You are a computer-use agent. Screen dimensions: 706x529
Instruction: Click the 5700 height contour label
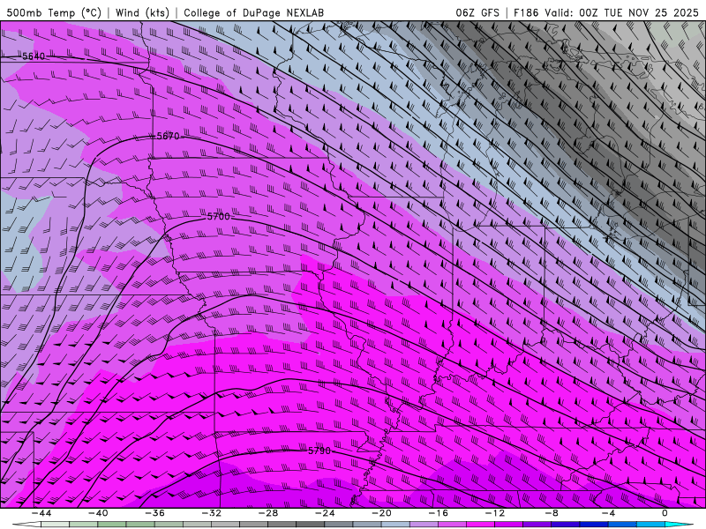point(218,216)
